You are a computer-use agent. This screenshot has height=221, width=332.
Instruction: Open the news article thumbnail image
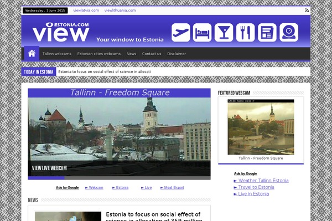[x=68, y=217]
